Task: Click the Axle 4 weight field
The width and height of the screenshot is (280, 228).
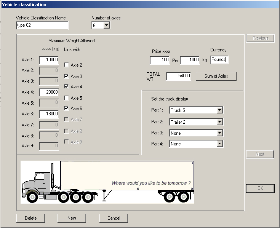Action: [49, 92]
